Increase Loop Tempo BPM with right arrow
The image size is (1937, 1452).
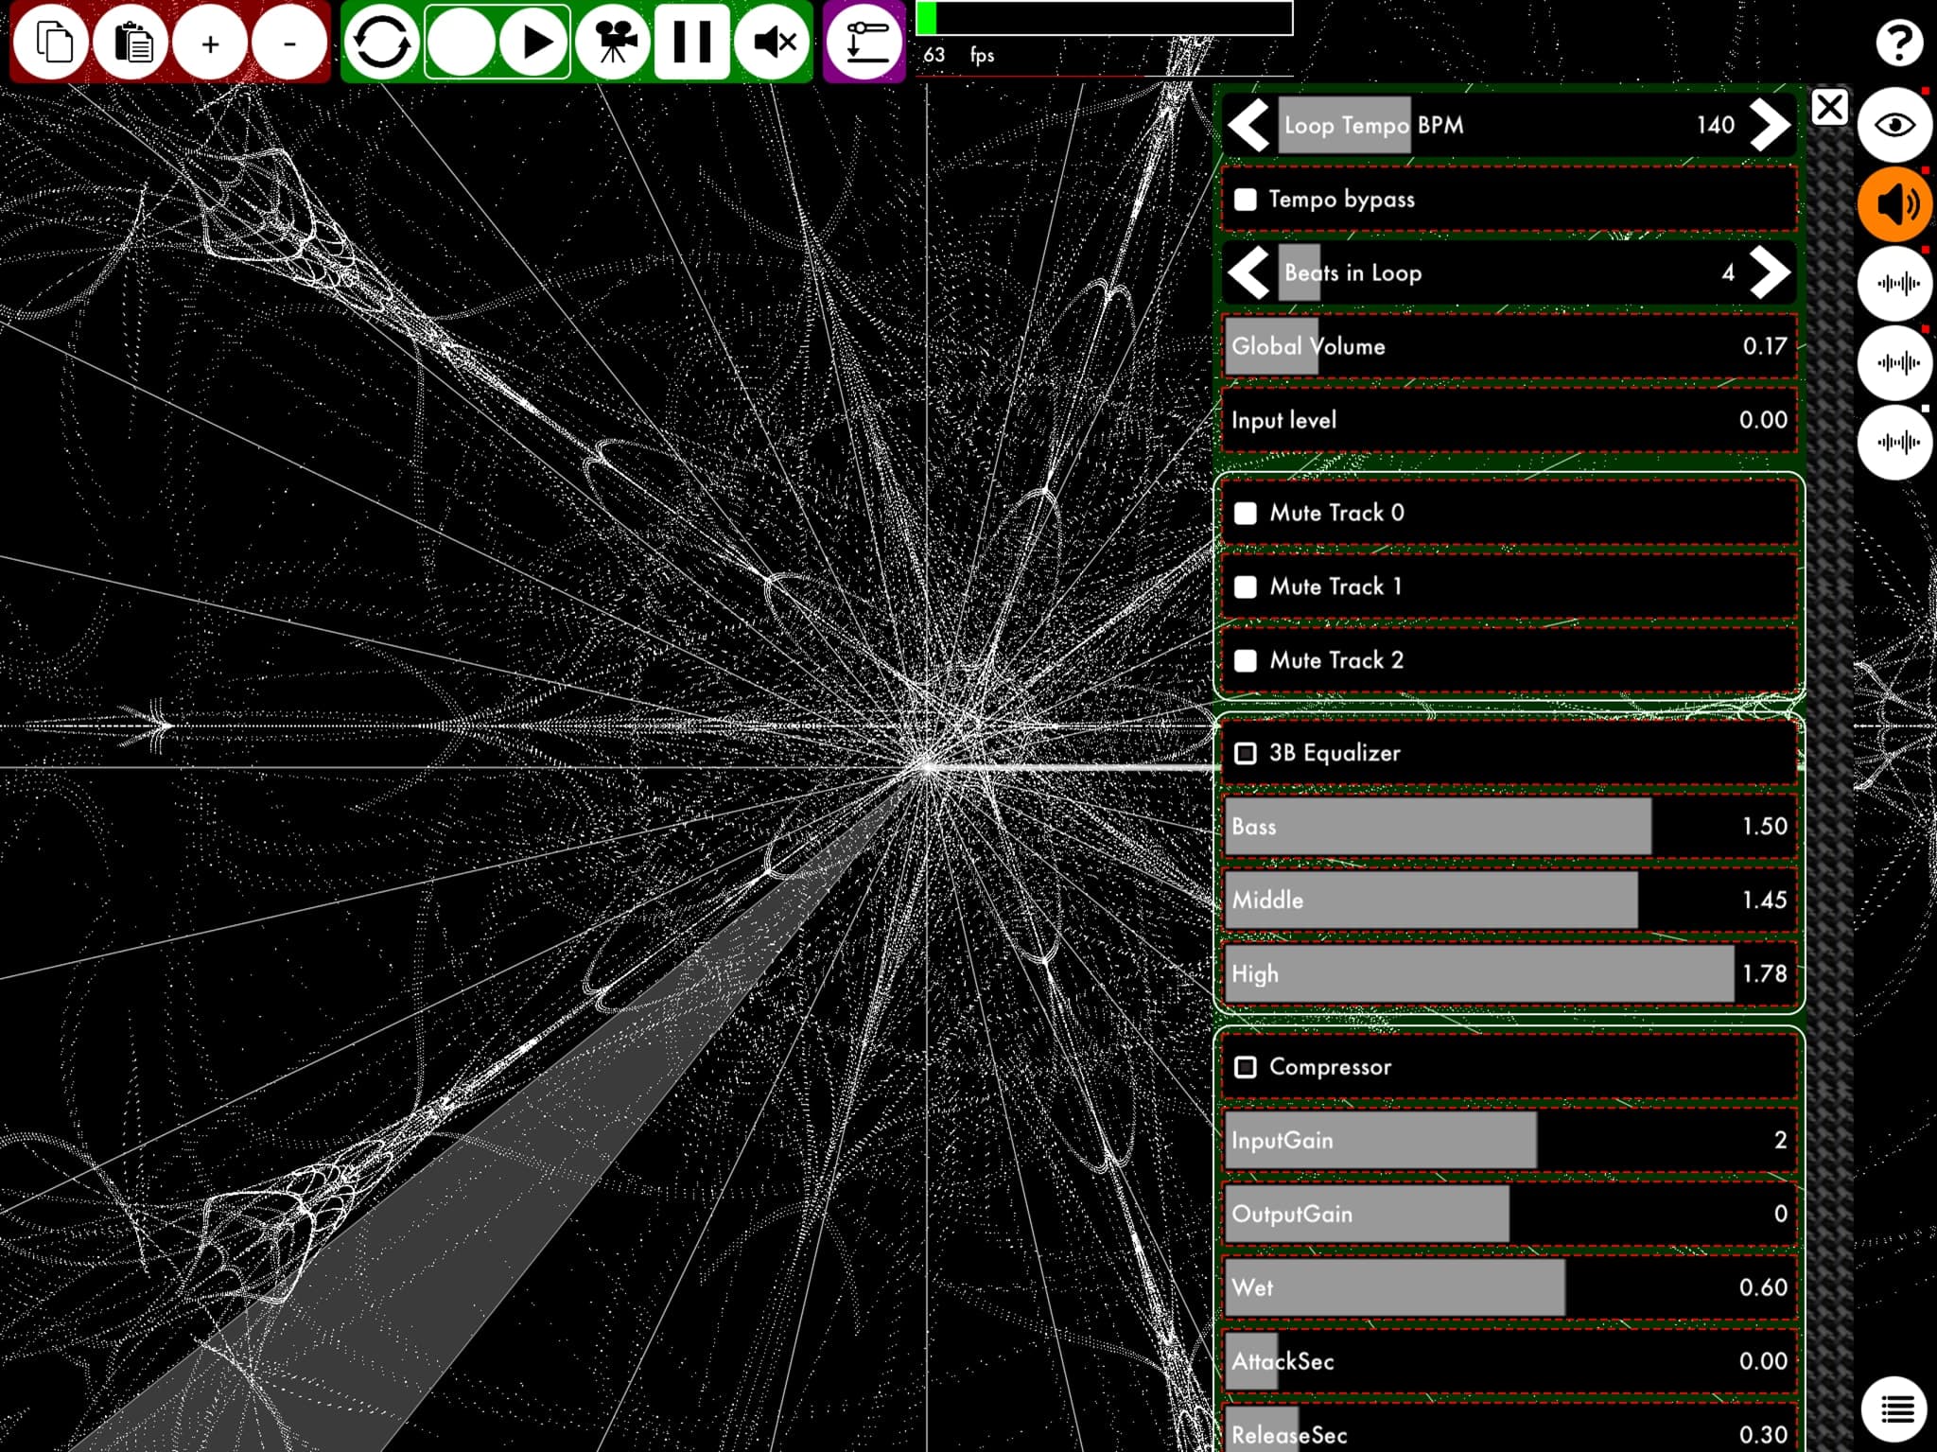point(1770,125)
